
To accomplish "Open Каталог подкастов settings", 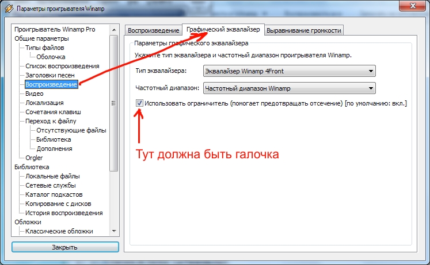I will click(x=54, y=194).
